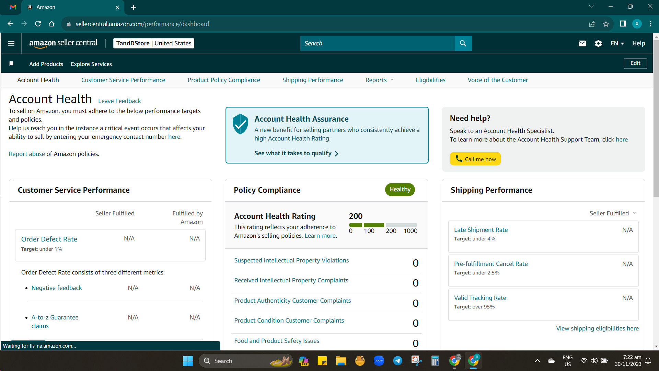Viewport: 659px width, 371px height.
Task: Click the browser address bar URL
Action: tap(142, 24)
